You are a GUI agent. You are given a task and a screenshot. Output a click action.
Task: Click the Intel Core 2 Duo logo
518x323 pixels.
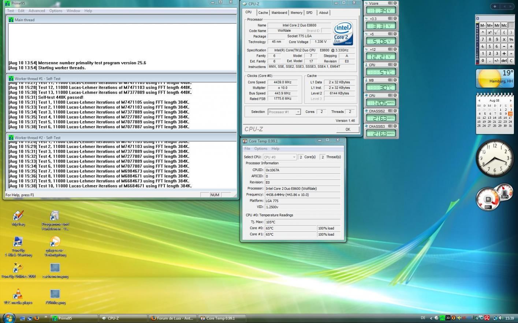pos(343,33)
